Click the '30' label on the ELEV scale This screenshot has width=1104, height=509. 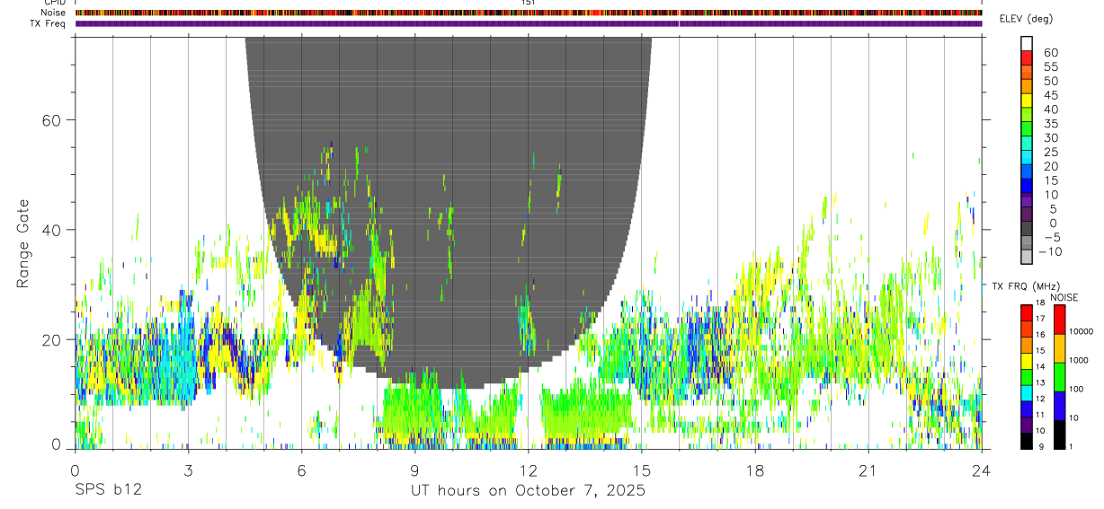click(x=1050, y=137)
